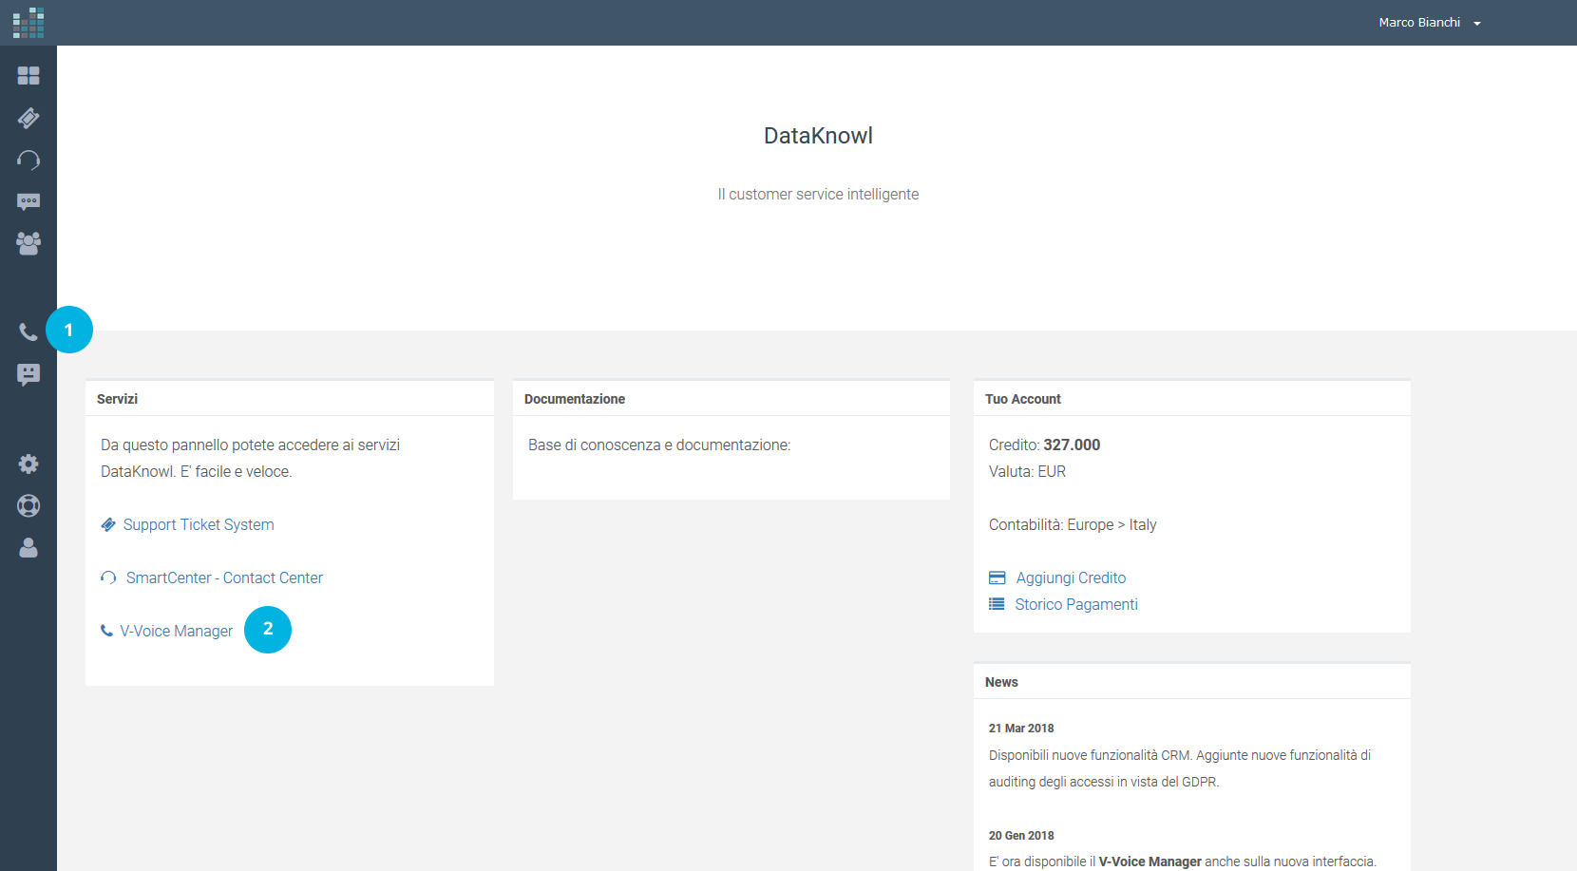Open the users group sidebar icon
1577x871 pixels.
(x=28, y=243)
